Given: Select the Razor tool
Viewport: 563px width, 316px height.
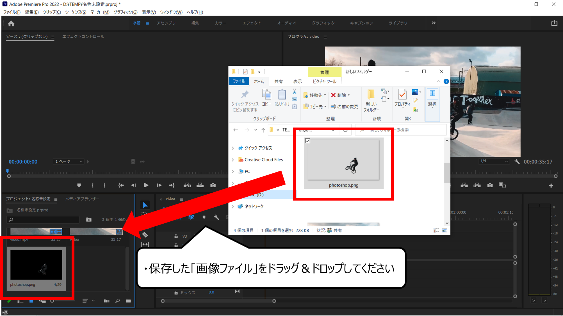Looking at the screenshot, I should 145,235.
